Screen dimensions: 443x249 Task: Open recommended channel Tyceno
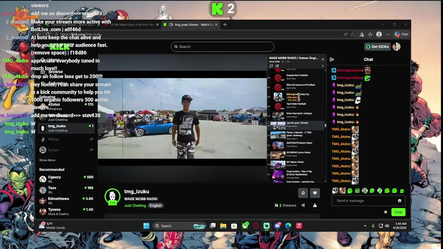66,211
